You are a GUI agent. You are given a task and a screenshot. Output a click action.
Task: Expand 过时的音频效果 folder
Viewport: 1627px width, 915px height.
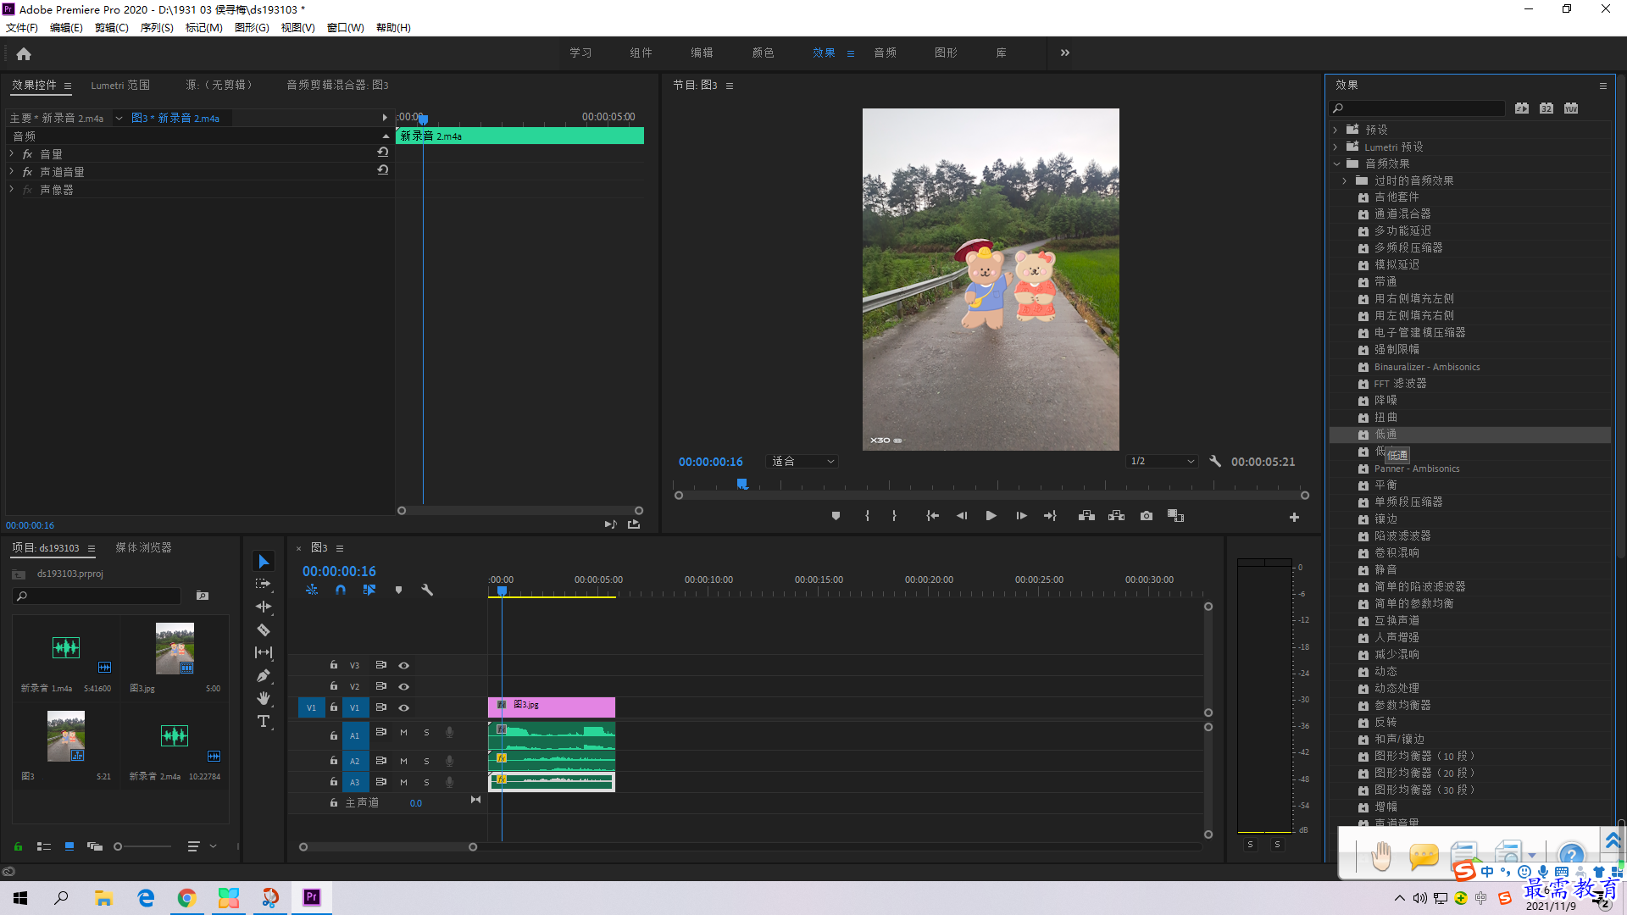click(1345, 180)
